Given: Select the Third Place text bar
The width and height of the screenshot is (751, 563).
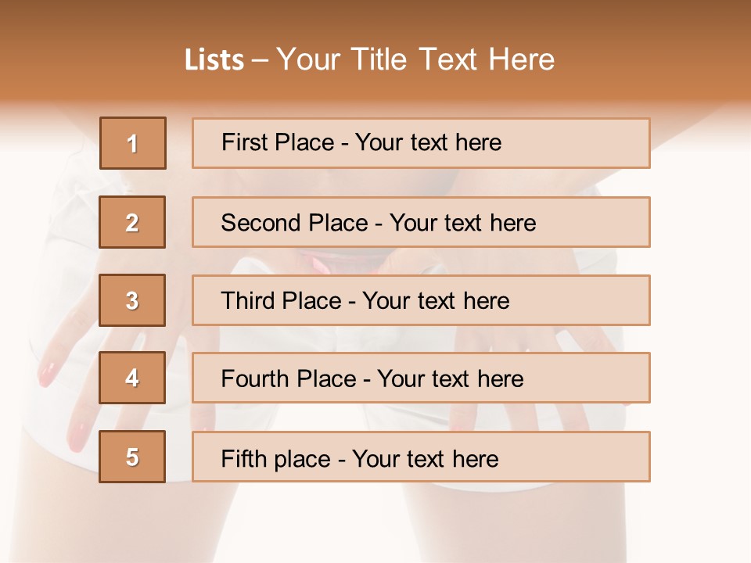Looking at the screenshot, I should click(421, 300).
